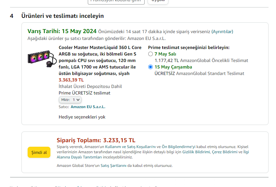Click ÜCRETSİZ AmazonGlobal Standart Teslimat text
276x187 pixels.
click(x=199, y=73)
